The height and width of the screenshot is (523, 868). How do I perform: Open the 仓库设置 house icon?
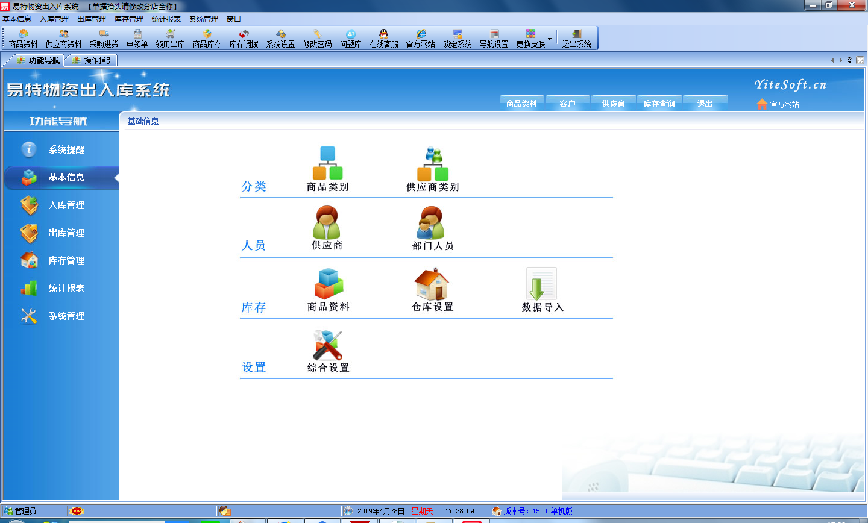click(433, 290)
